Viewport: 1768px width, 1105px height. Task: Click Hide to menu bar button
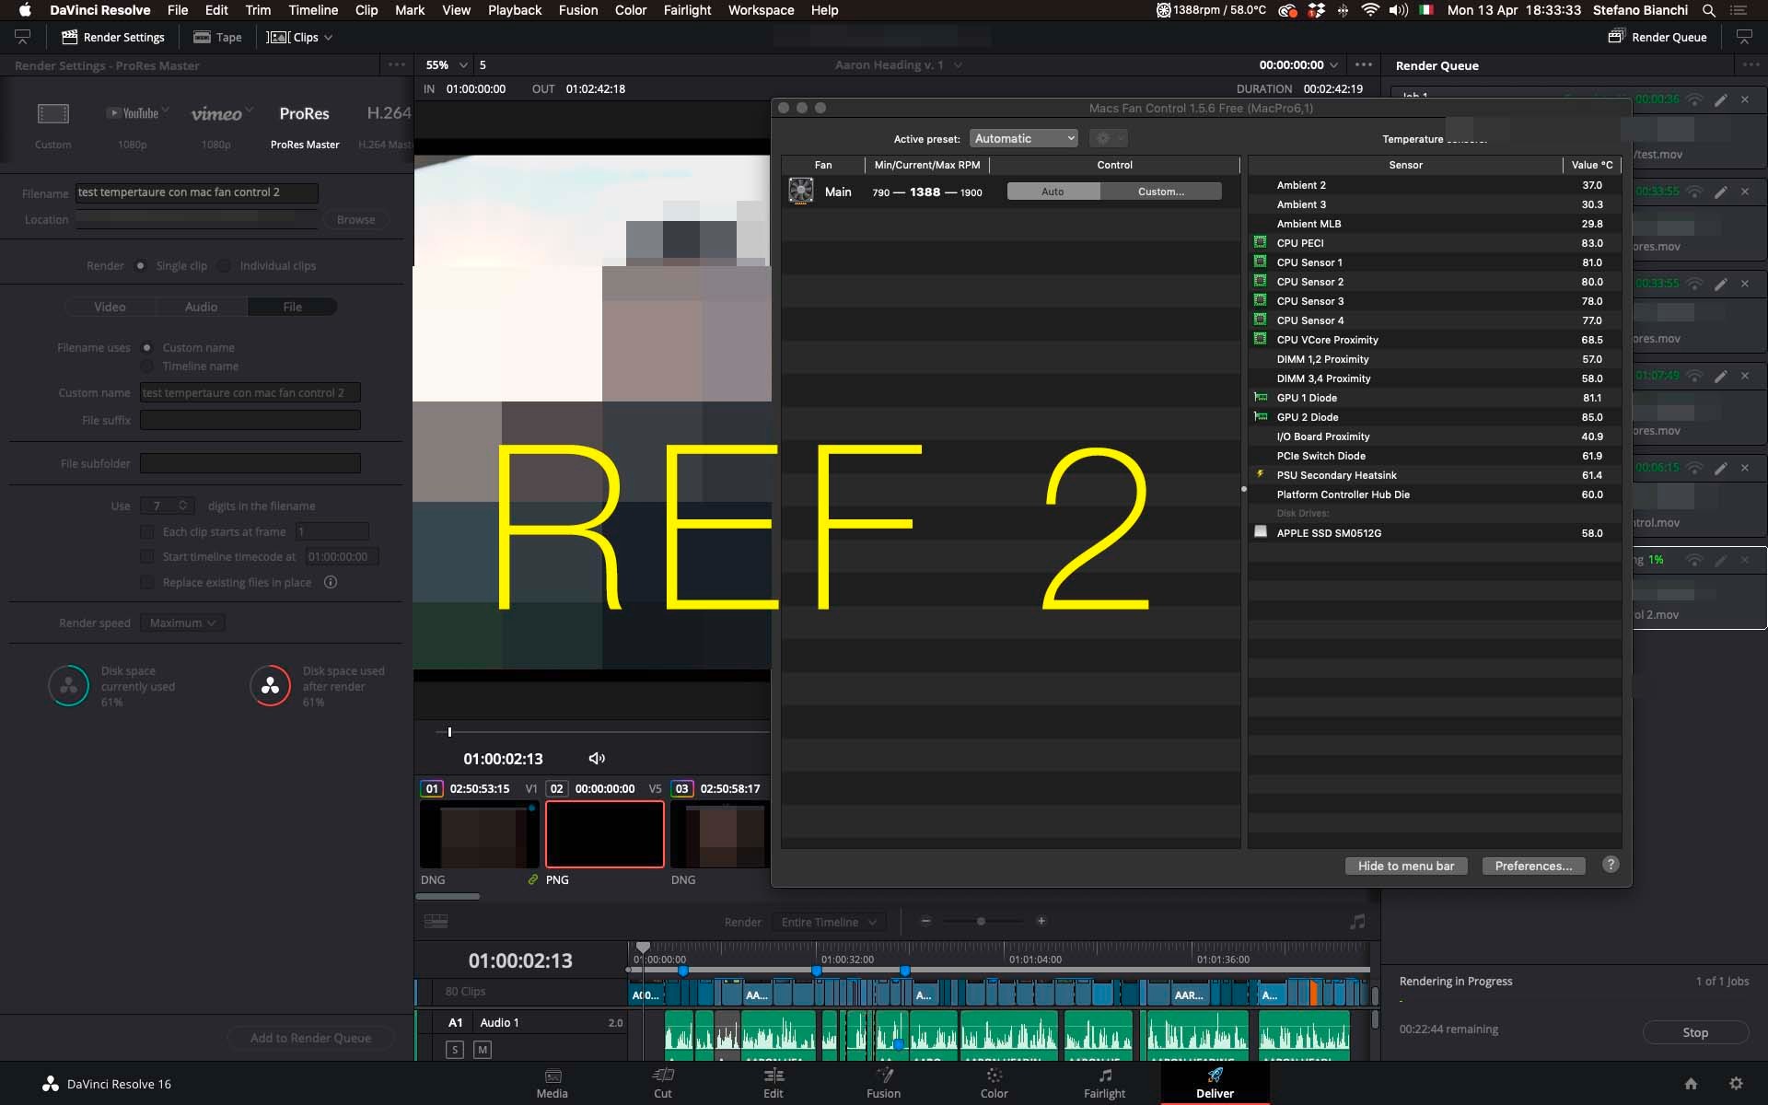(x=1405, y=866)
